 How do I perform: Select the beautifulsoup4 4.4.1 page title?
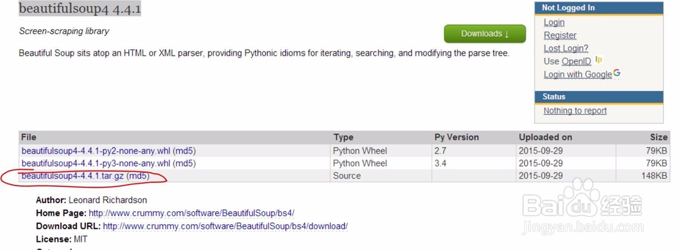(80, 9)
